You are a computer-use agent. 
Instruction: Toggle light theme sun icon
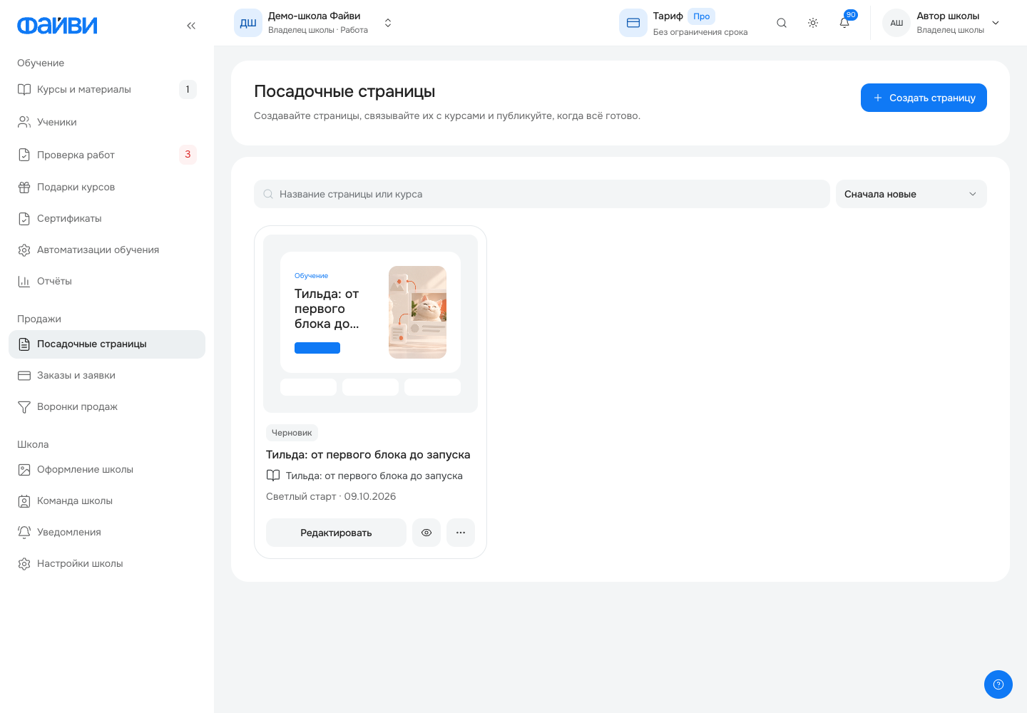point(813,23)
